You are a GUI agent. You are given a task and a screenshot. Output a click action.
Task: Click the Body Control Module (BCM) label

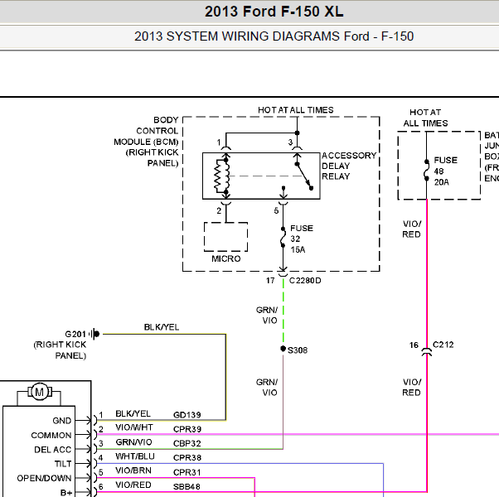click(x=146, y=142)
